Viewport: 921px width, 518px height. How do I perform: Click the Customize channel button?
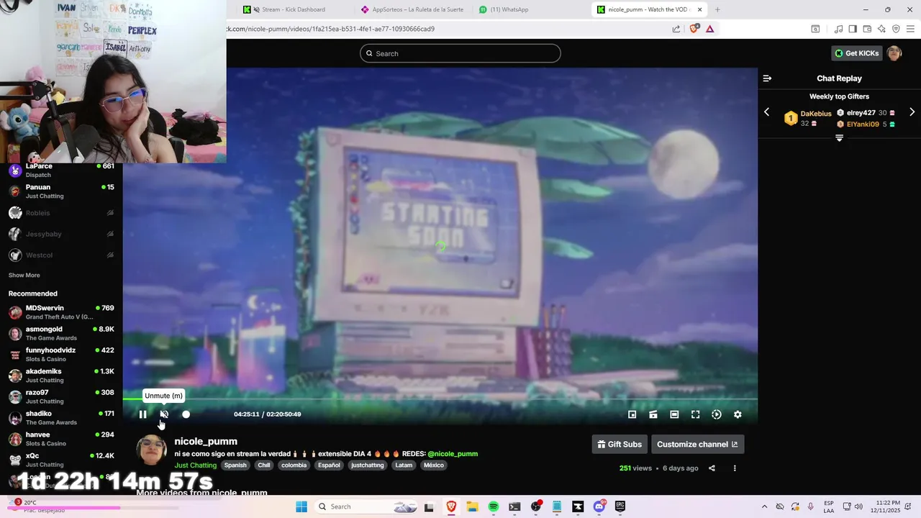pyautogui.click(x=697, y=445)
